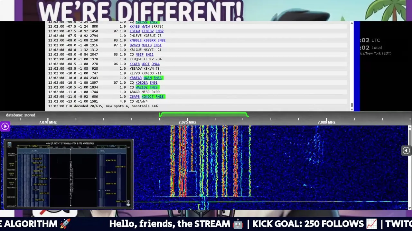The image size is (412, 231).
Task: Click the strong signal traces in waterfall
Action: 211,161
